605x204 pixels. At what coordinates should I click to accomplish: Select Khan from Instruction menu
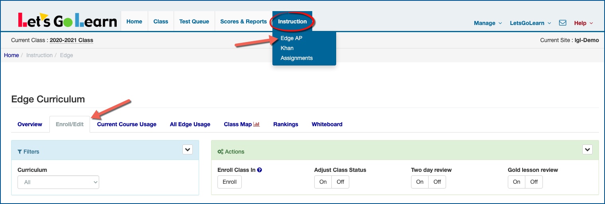tap(287, 48)
